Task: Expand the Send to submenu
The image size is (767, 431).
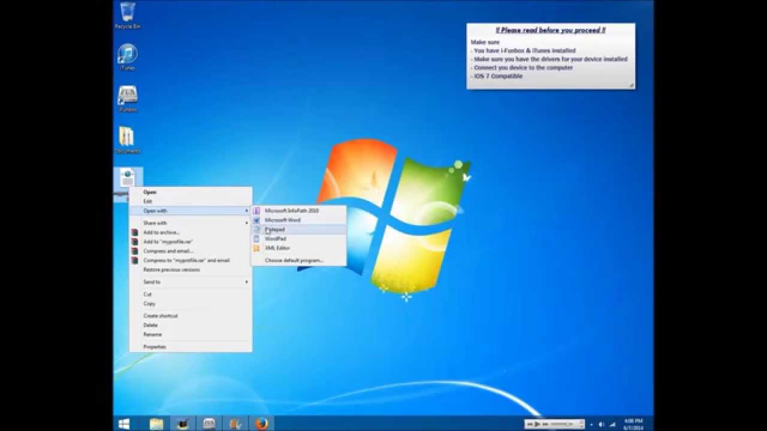Action: (191, 282)
